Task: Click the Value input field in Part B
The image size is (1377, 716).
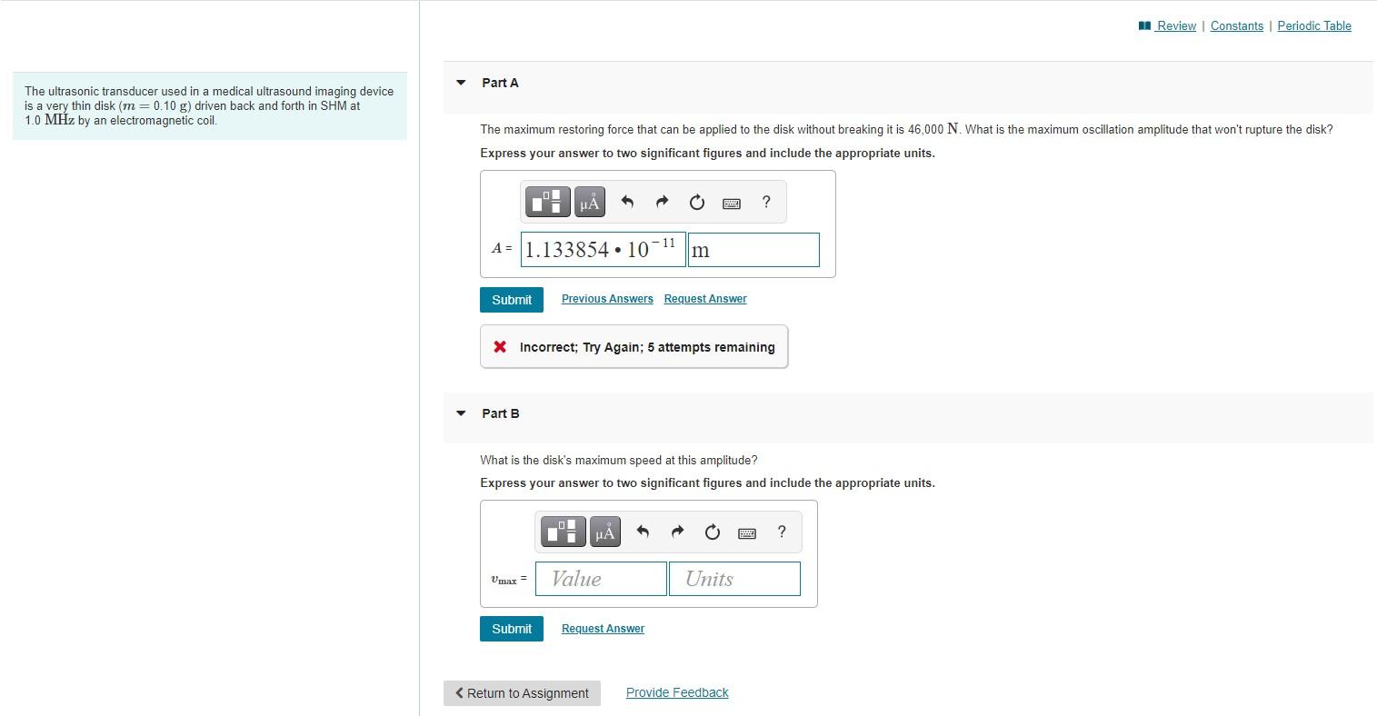Action: (601, 579)
